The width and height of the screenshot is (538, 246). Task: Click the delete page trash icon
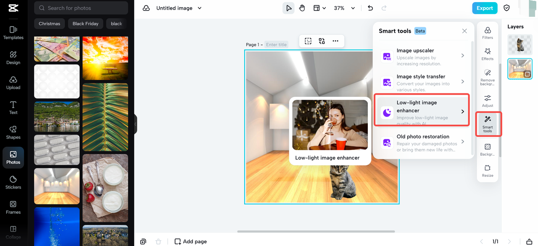point(158,241)
